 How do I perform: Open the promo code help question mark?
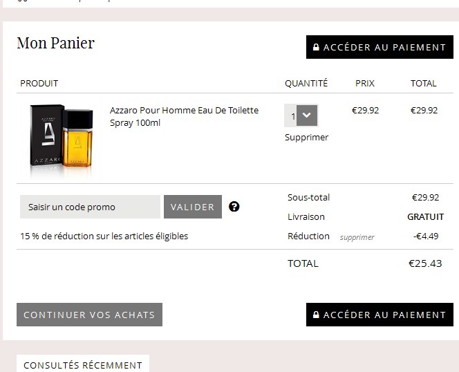(x=234, y=207)
